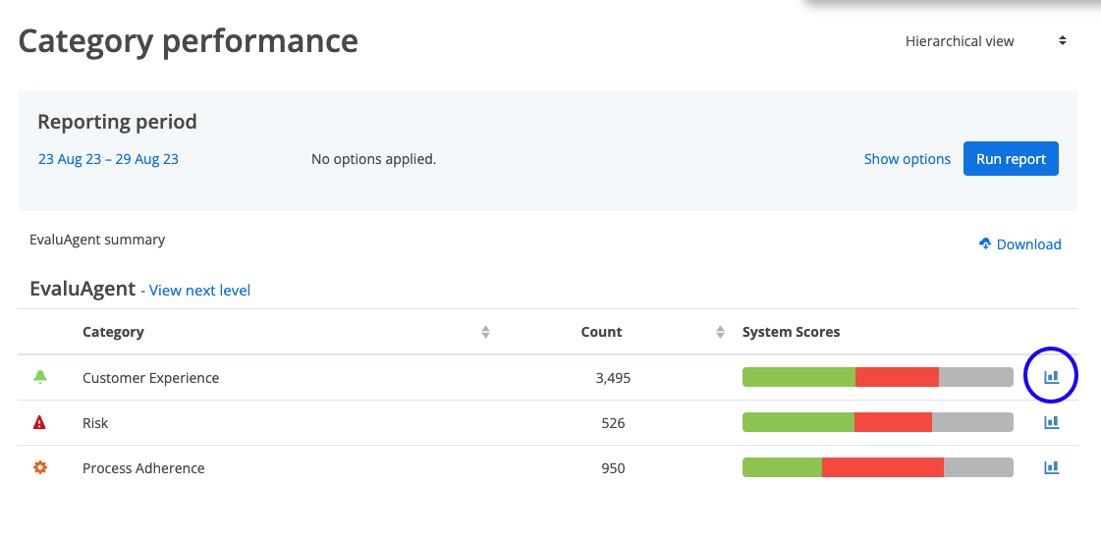Click the count value 526

613,423
